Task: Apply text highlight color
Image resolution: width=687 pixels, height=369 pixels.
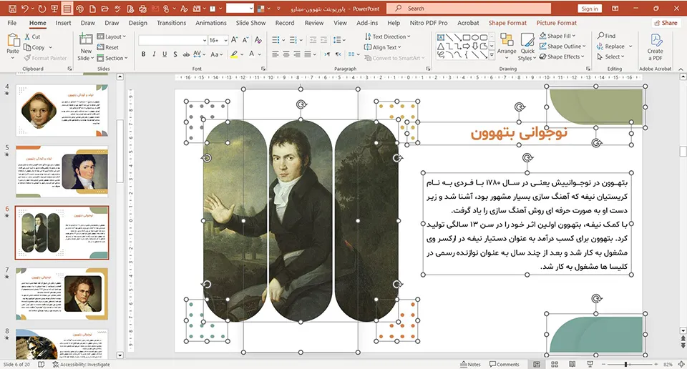Action: coord(235,54)
